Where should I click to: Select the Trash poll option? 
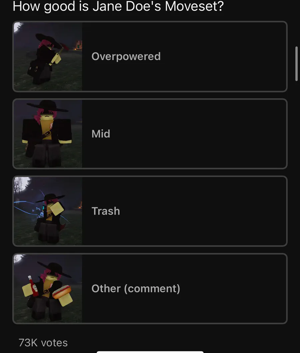(x=150, y=211)
